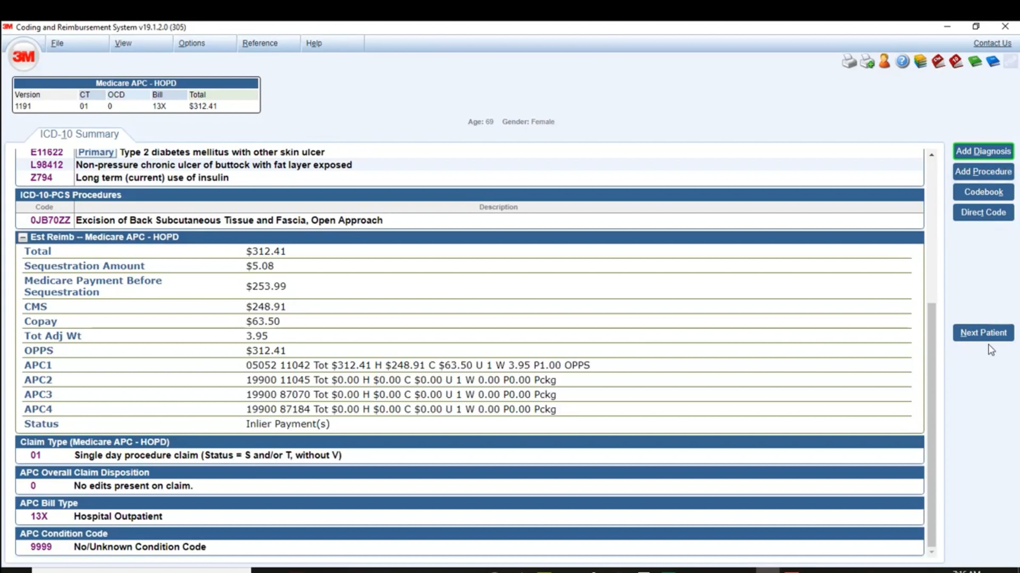
Task: Open the Help menu
Action: click(314, 43)
